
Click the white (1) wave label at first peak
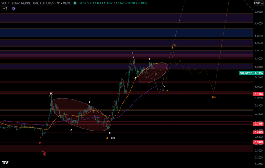pos(52,93)
